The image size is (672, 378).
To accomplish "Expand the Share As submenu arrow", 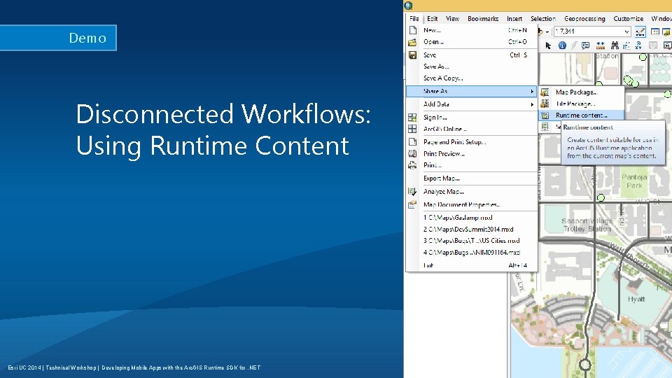I will [x=532, y=91].
